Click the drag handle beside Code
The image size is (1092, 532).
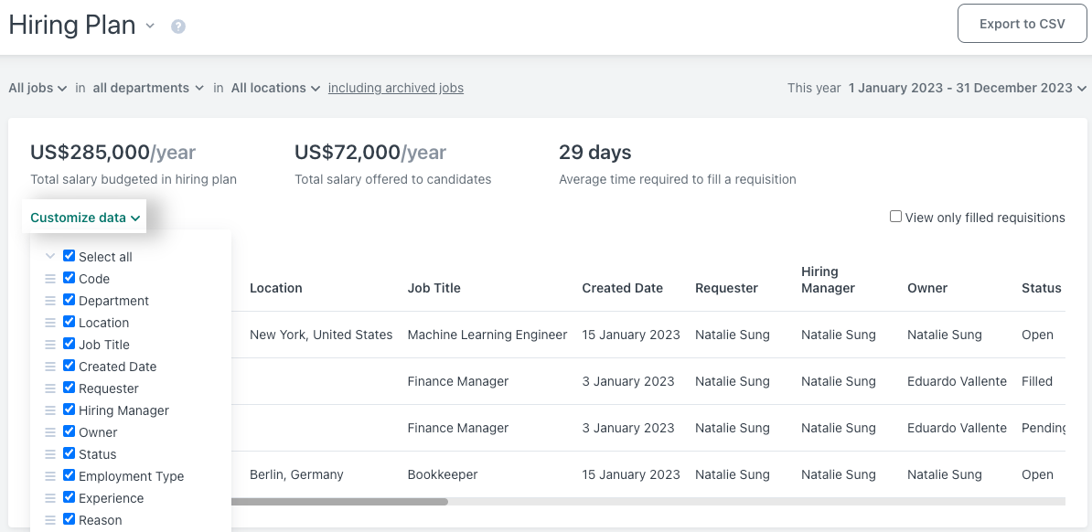(x=50, y=279)
